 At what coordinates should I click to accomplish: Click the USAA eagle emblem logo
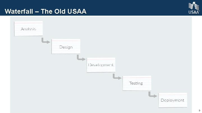(194, 6)
